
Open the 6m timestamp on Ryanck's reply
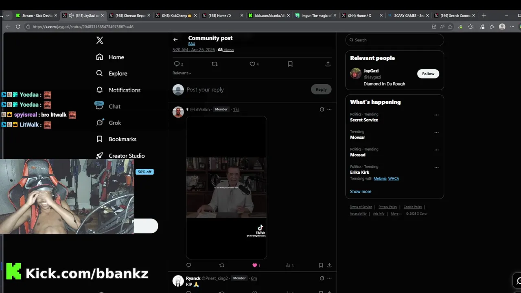[254, 278]
